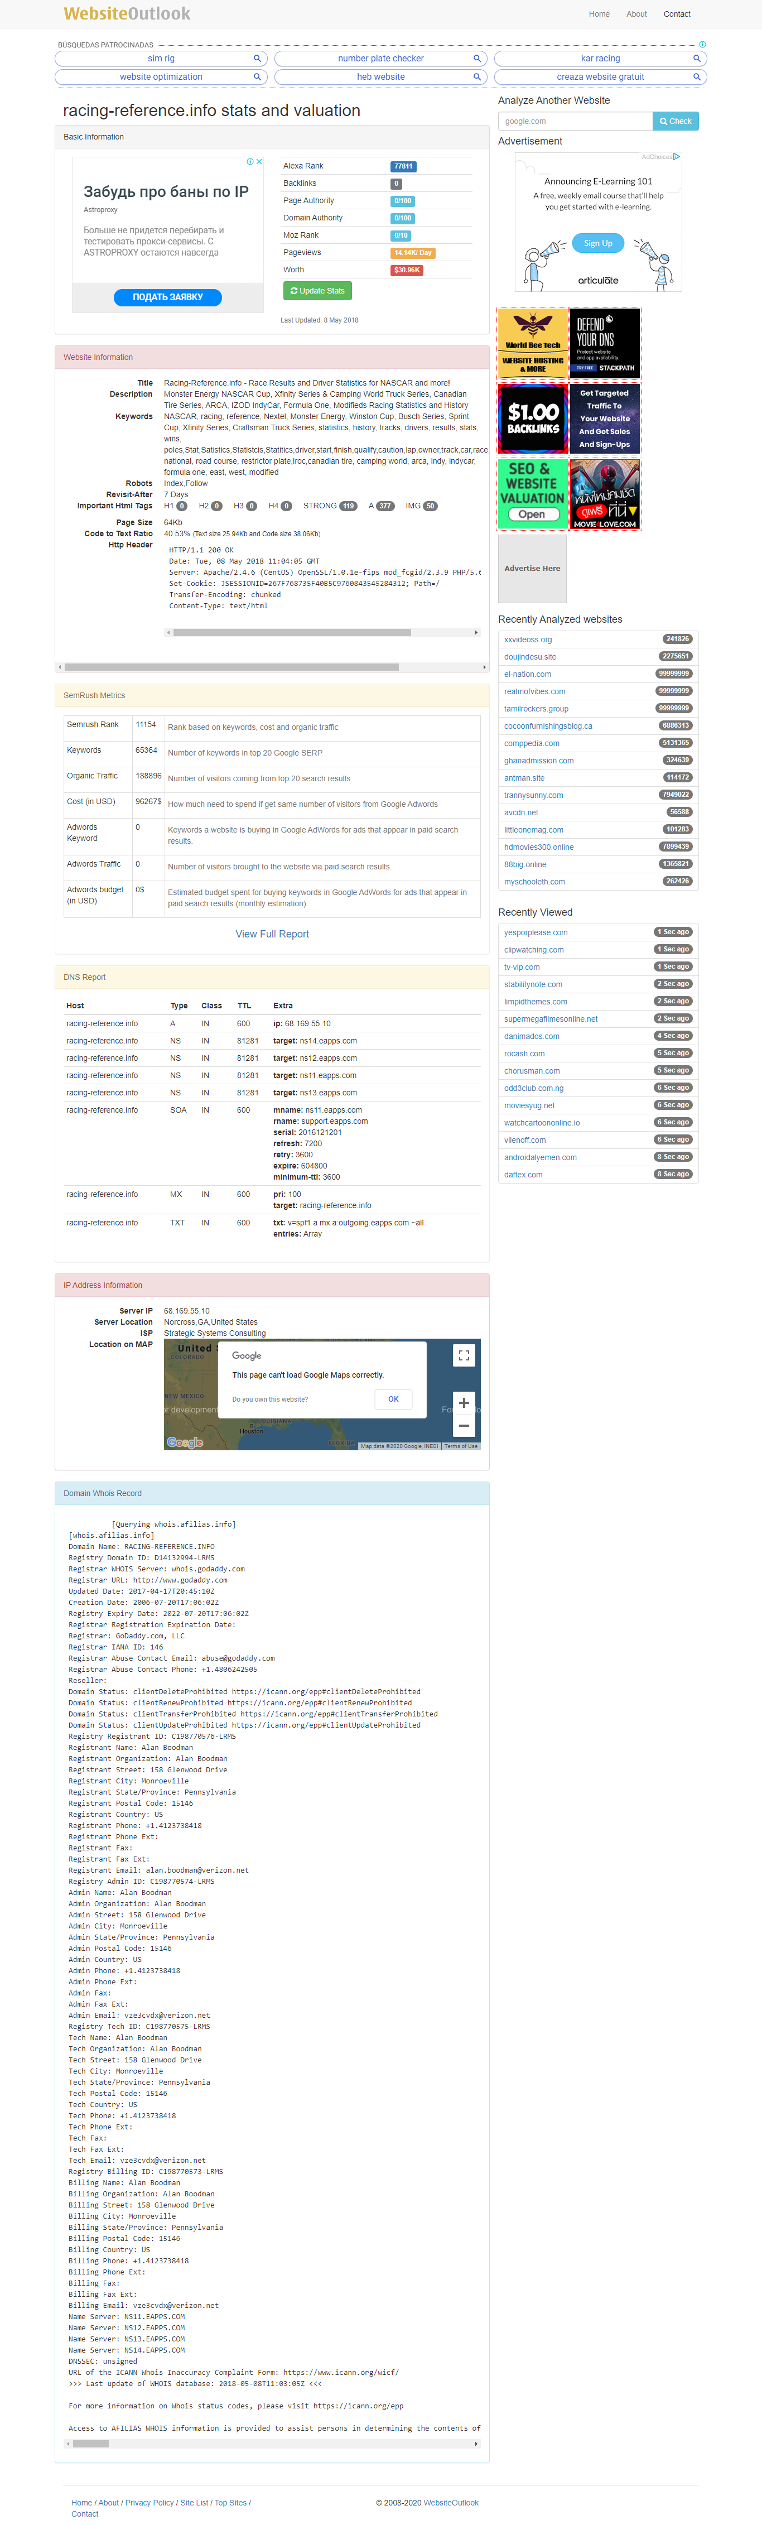762x2525 pixels.
Task: Open footer Top Sites link
Action: tap(231, 2503)
